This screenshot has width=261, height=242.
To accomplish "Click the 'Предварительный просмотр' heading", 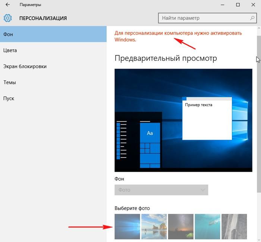I will pyautogui.click(x=166, y=58).
